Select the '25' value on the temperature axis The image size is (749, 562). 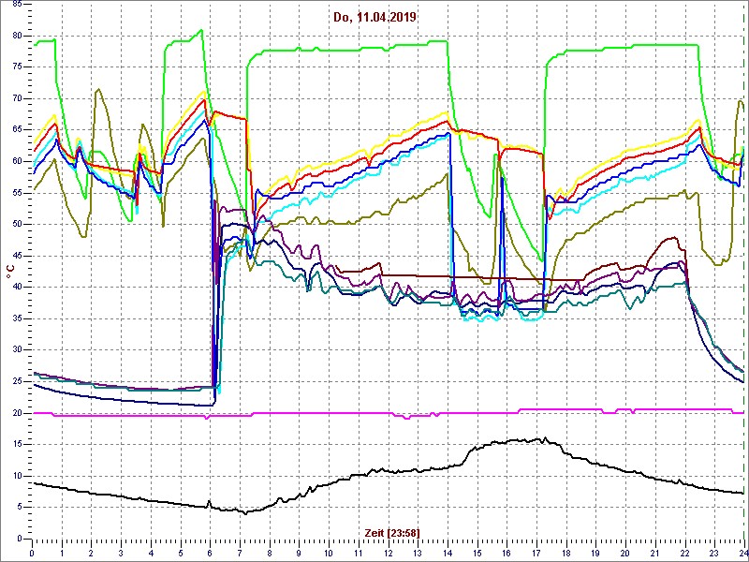(x=16, y=381)
